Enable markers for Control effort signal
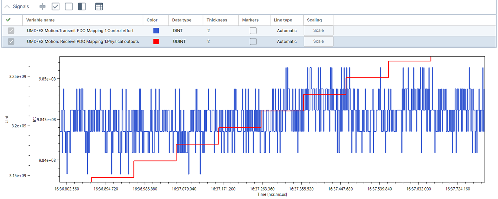The image size is (498, 199). (x=253, y=31)
